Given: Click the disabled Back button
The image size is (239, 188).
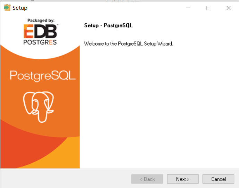Looking at the screenshot, I should coord(147,179).
